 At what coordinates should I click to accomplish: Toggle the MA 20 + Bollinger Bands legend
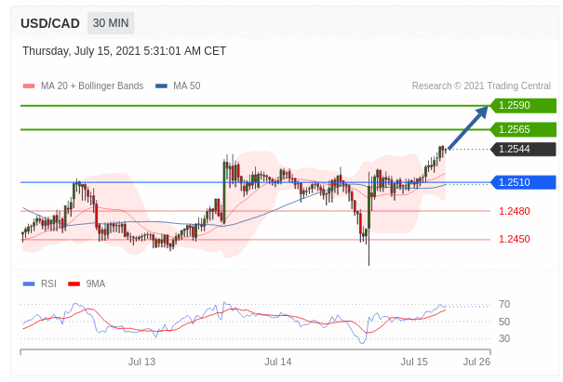point(91,86)
